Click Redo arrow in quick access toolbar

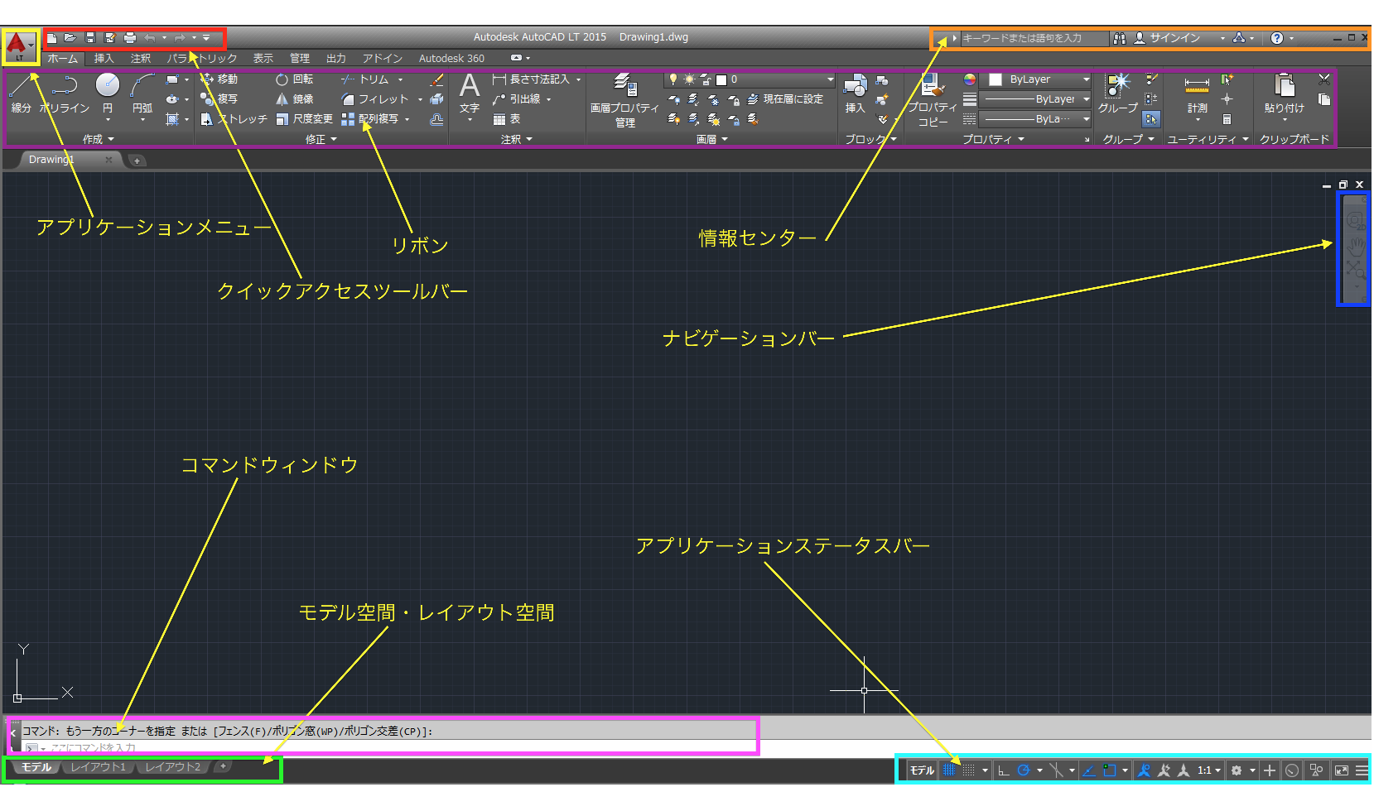(x=180, y=38)
